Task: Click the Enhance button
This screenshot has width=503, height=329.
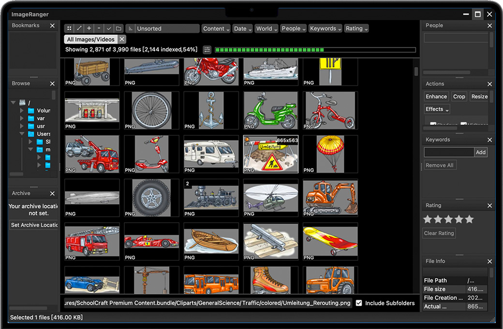Action: pyautogui.click(x=436, y=97)
